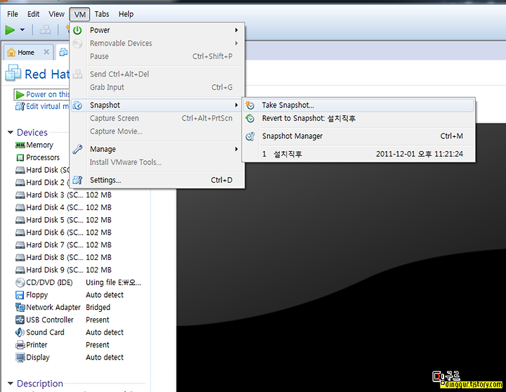The width and height of the screenshot is (506, 392).
Task: Click the Edit virtual machine settings icon
Action: [x=20, y=107]
